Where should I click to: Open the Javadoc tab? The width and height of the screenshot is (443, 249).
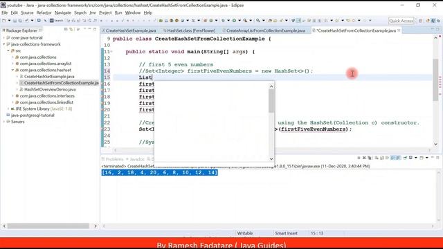tap(136, 159)
